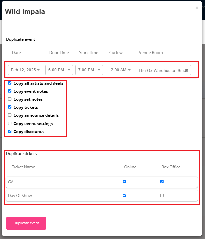Image resolution: width=205 pixels, height=239 pixels.
Task: Click the Duplicate tickets heading
Action: coord(21,154)
